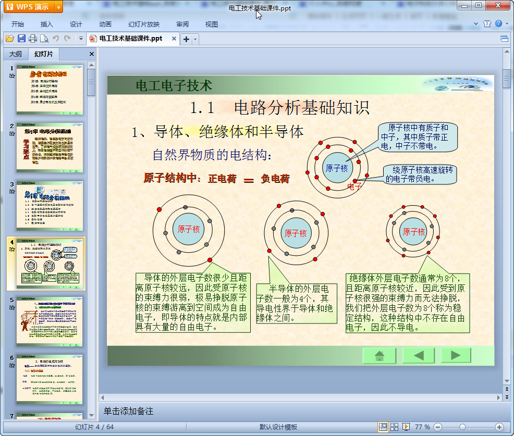The width and height of the screenshot is (514, 436).
Task: Expand the Help dropdown arrow
Action: 507,23
